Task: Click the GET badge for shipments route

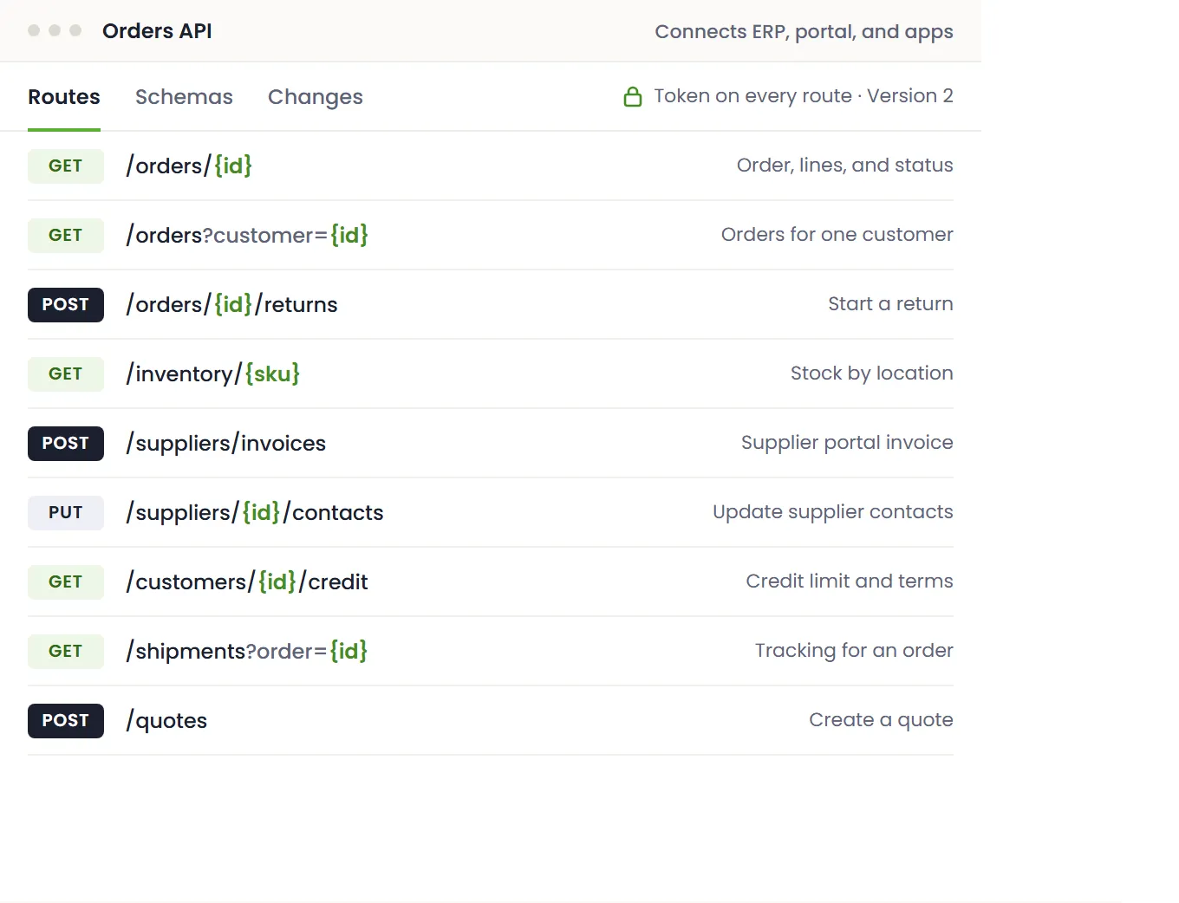Action: point(66,651)
